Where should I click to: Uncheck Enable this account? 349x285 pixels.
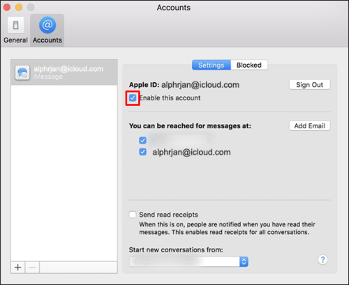tap(133, 98)
